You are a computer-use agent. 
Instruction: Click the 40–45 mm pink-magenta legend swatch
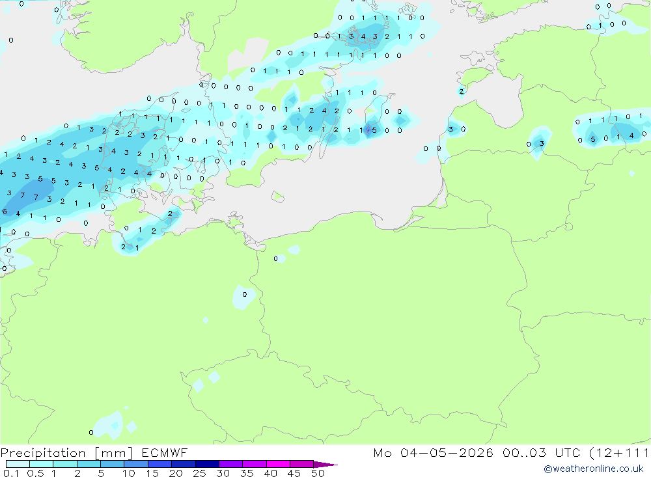(x=278, y=464)
